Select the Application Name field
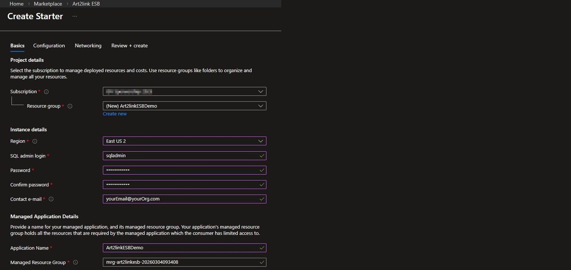 pyautogui.click(x=184, y=248)
